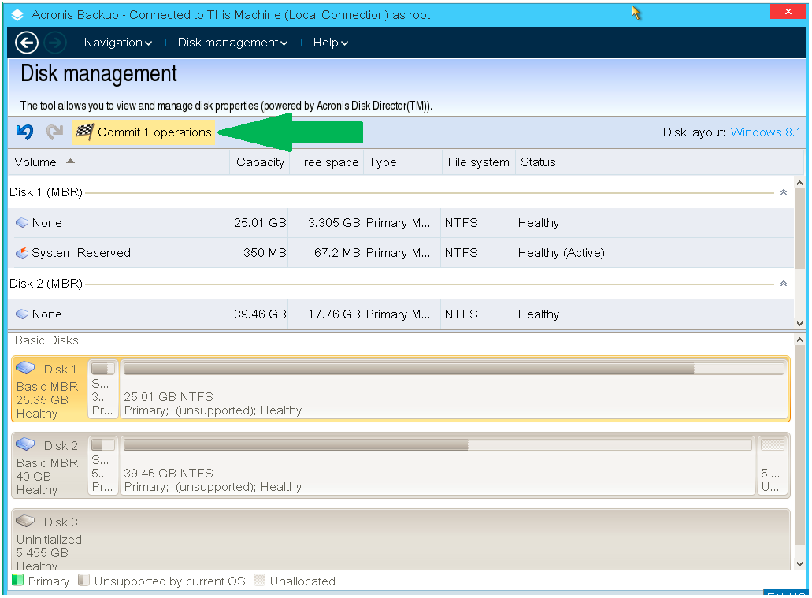Sort by the Capacity column header
Viewport: 812px width, 598px height.
click(259, 162)
